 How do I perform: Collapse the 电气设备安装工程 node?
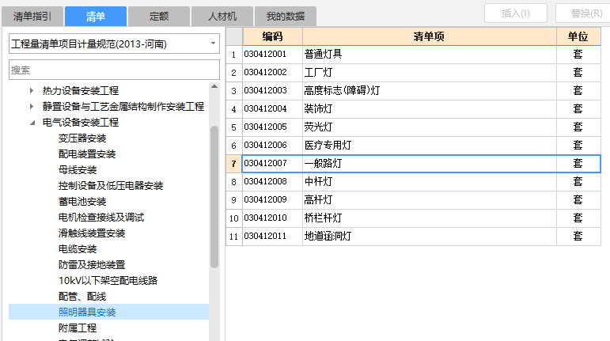tap(32, 123)
